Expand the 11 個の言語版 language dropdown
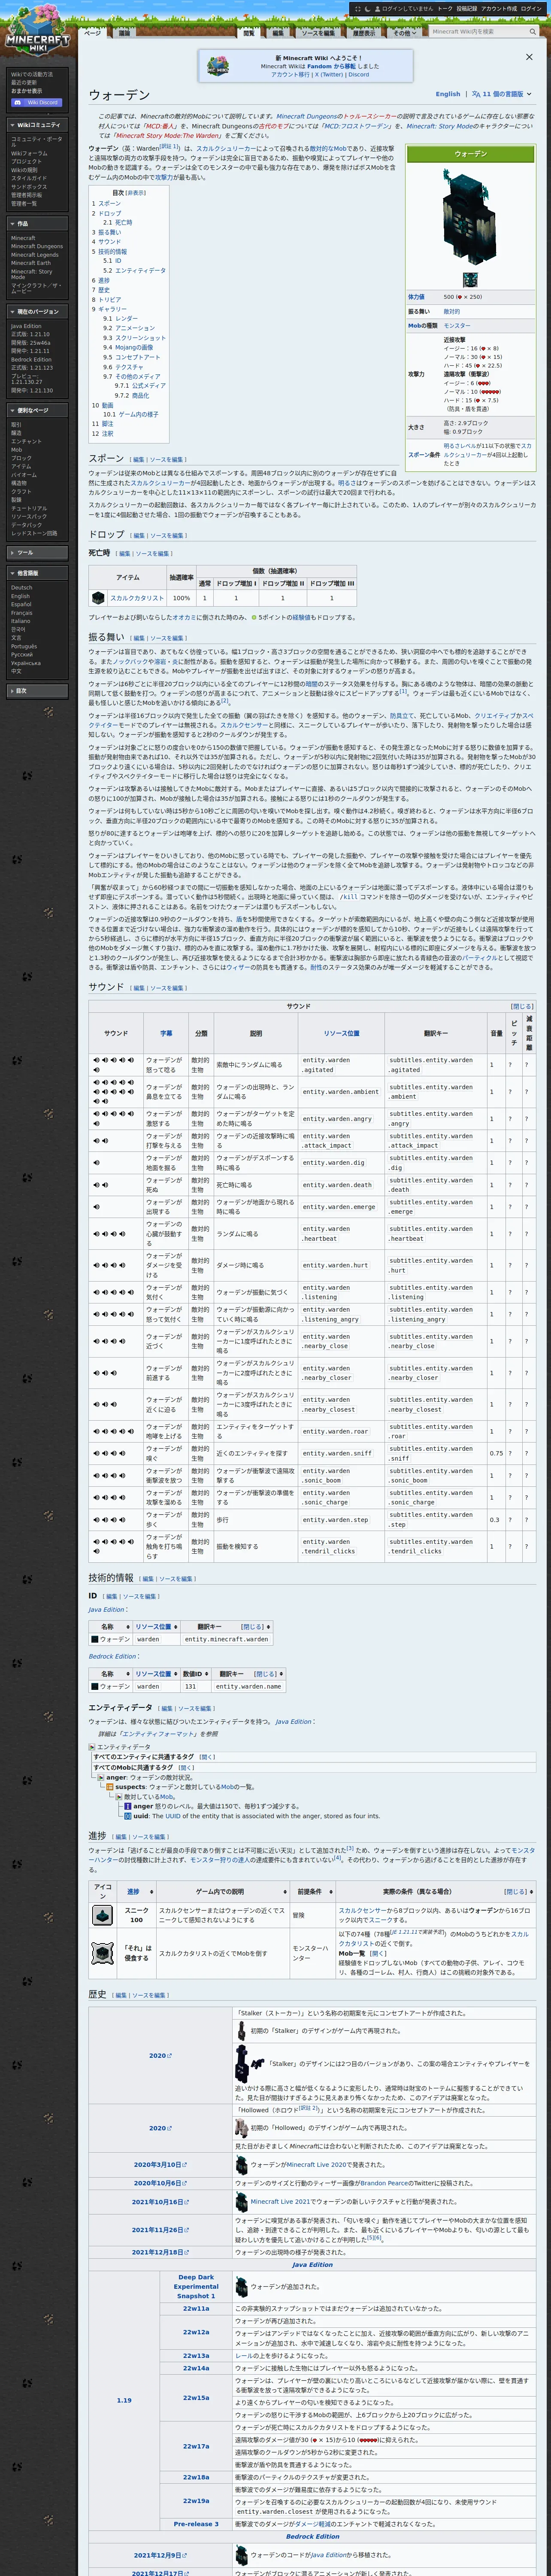The height and width of the screenshot is (2576, 551). 502,94
